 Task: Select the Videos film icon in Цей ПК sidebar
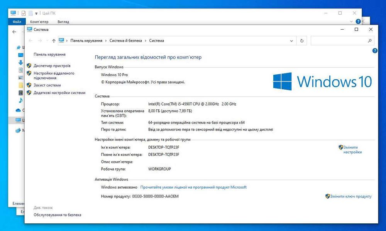21,93
